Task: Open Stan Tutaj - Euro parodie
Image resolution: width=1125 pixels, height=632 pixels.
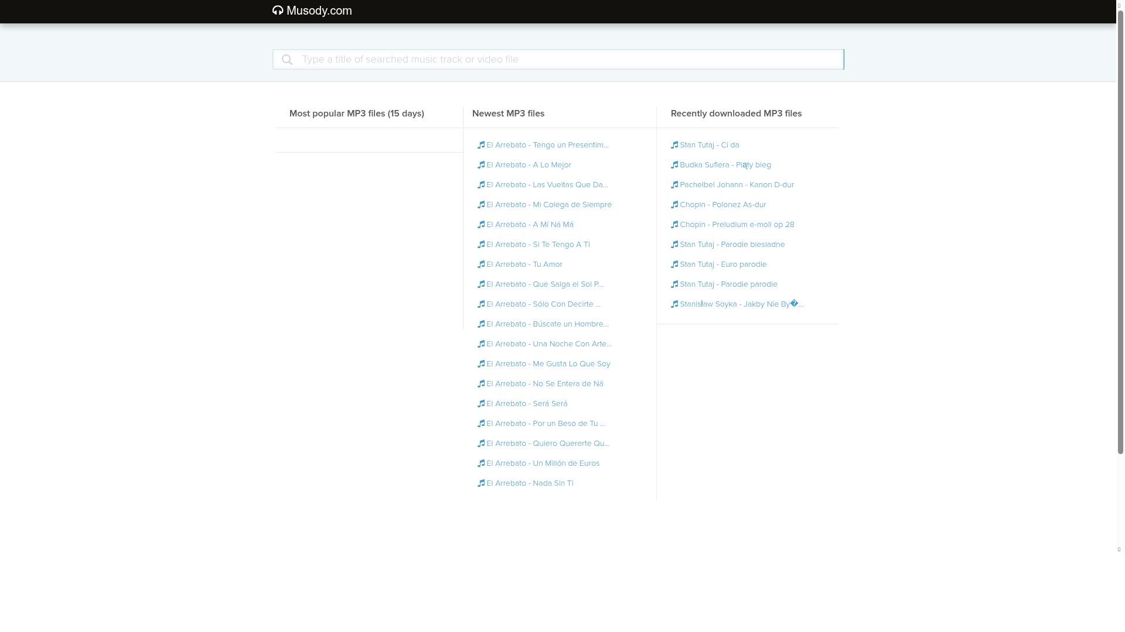Action: (722, 265)
